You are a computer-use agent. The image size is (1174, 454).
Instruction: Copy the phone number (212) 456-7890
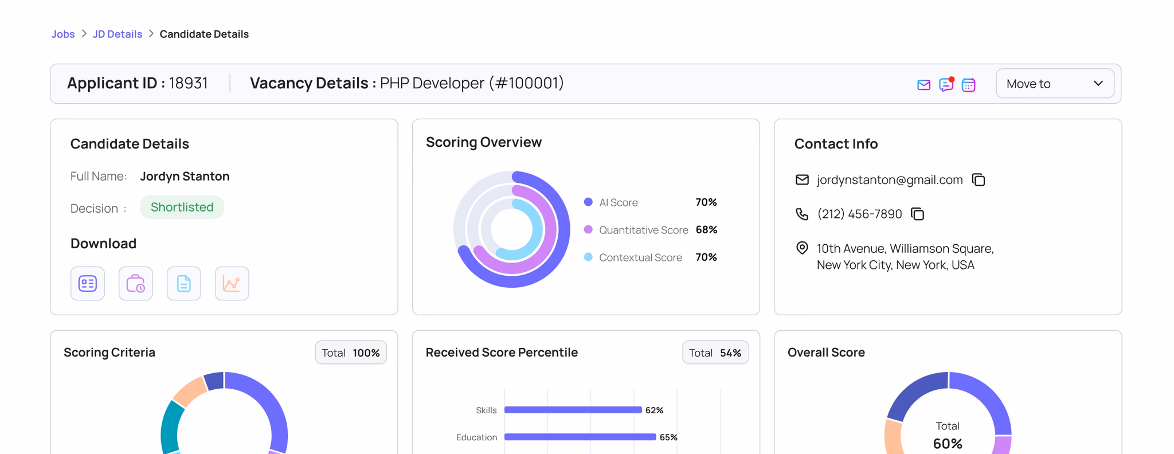tap(917, 214)
